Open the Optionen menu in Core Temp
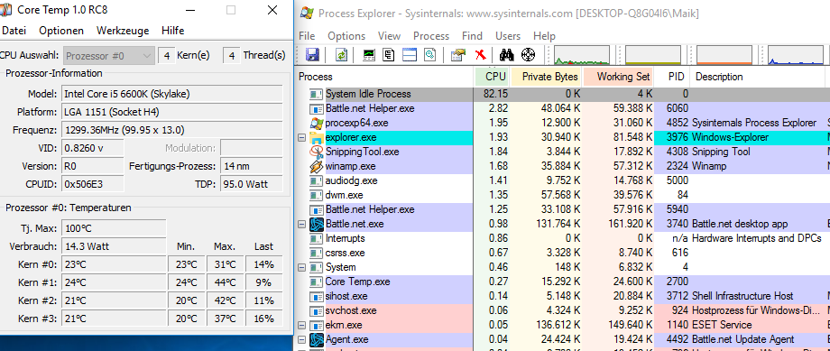 (61, 31)
